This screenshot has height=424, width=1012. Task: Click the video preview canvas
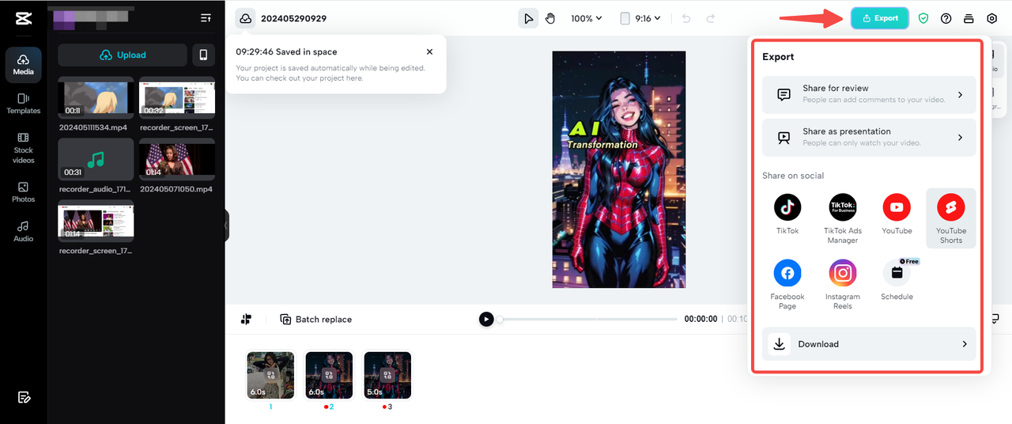point(618,169)
